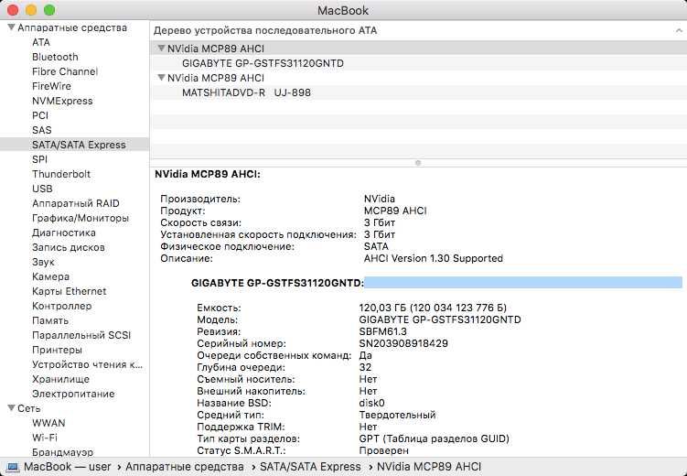Open Контроллер in the sidebar
687x476 pixels.
tap(62, 306)
